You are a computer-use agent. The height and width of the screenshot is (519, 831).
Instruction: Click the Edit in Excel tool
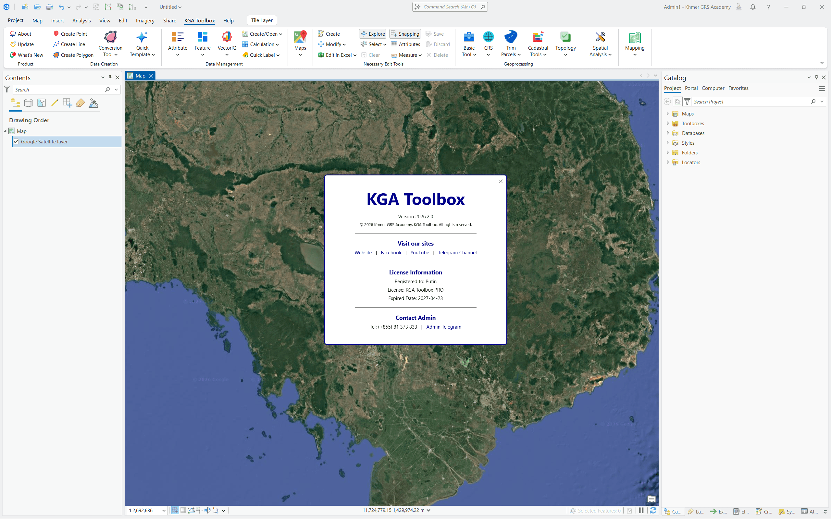click(337, 55)
